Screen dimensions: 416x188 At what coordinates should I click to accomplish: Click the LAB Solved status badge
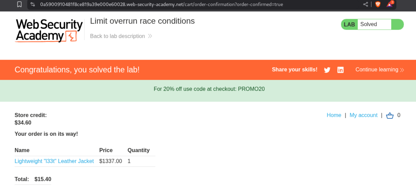tap(372, 25)
